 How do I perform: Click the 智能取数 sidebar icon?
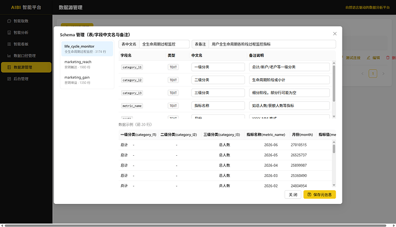coord(9,21)
